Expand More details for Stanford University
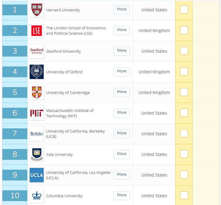The height and width of the screenshot is (205, 221). point(122,51)
